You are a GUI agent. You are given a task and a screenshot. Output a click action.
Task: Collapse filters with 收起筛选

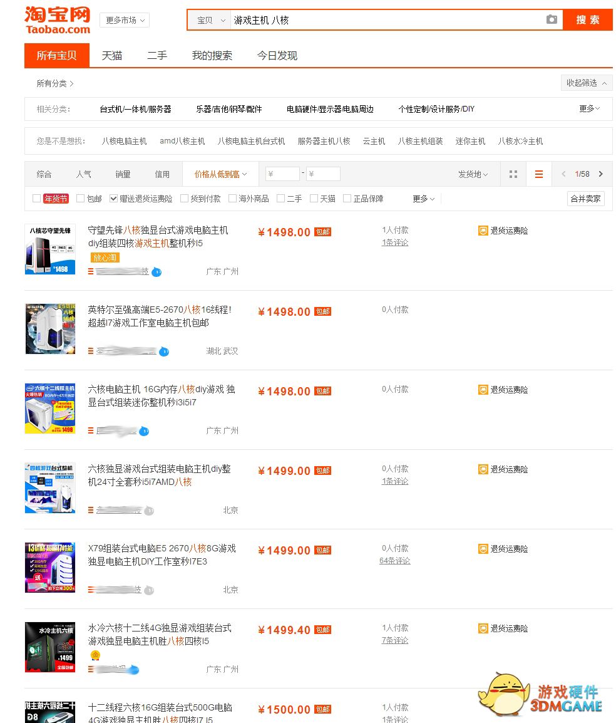pos(587,83)
